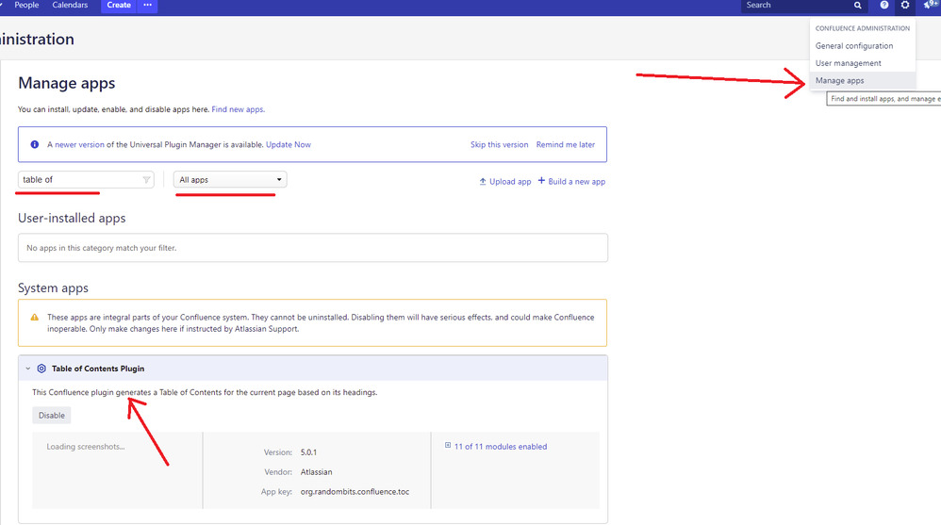Click the Manage apps page heading
This screenshot has width=941, height=525.
click(x=67, y=83)
